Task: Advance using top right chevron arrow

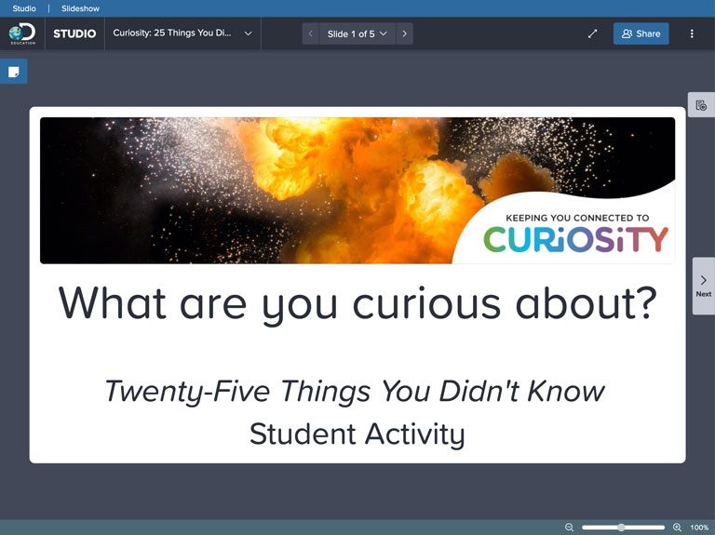Action: (x=404, y=33)
